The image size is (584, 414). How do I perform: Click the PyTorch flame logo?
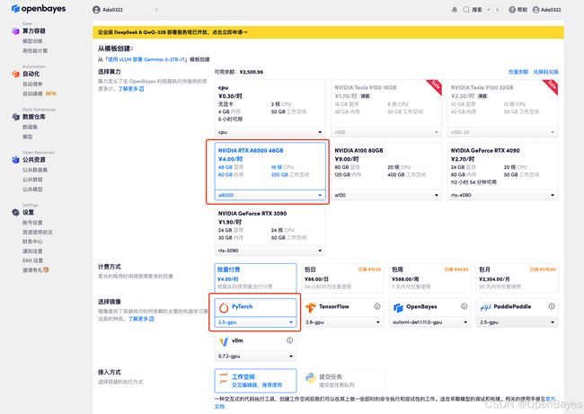click(224, 307)
